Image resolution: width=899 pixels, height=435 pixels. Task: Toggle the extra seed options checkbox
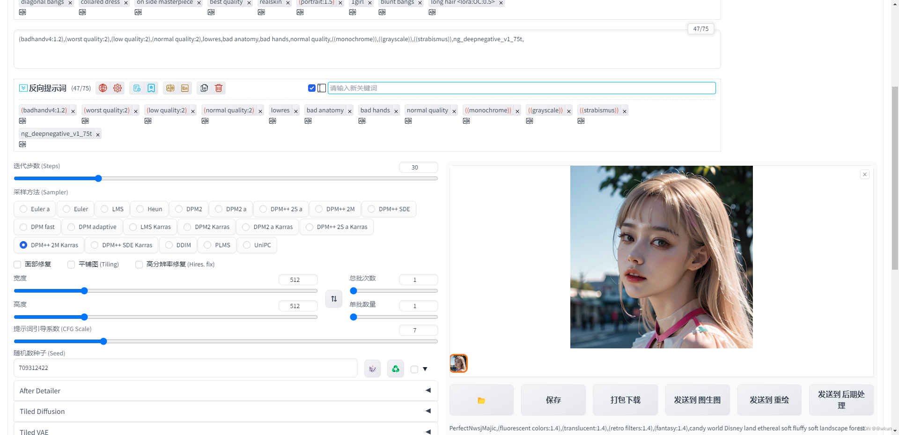point(414,369)
